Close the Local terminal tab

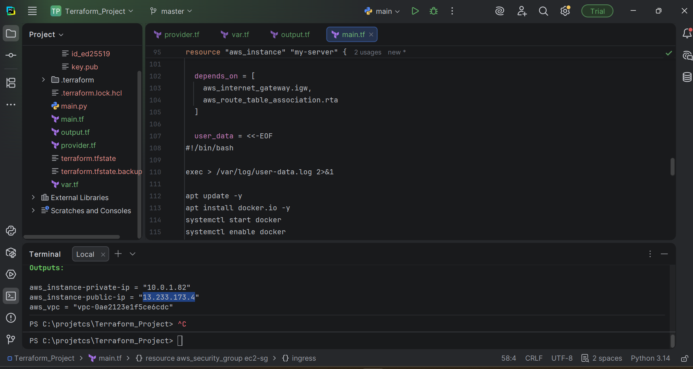click(103, 255)
